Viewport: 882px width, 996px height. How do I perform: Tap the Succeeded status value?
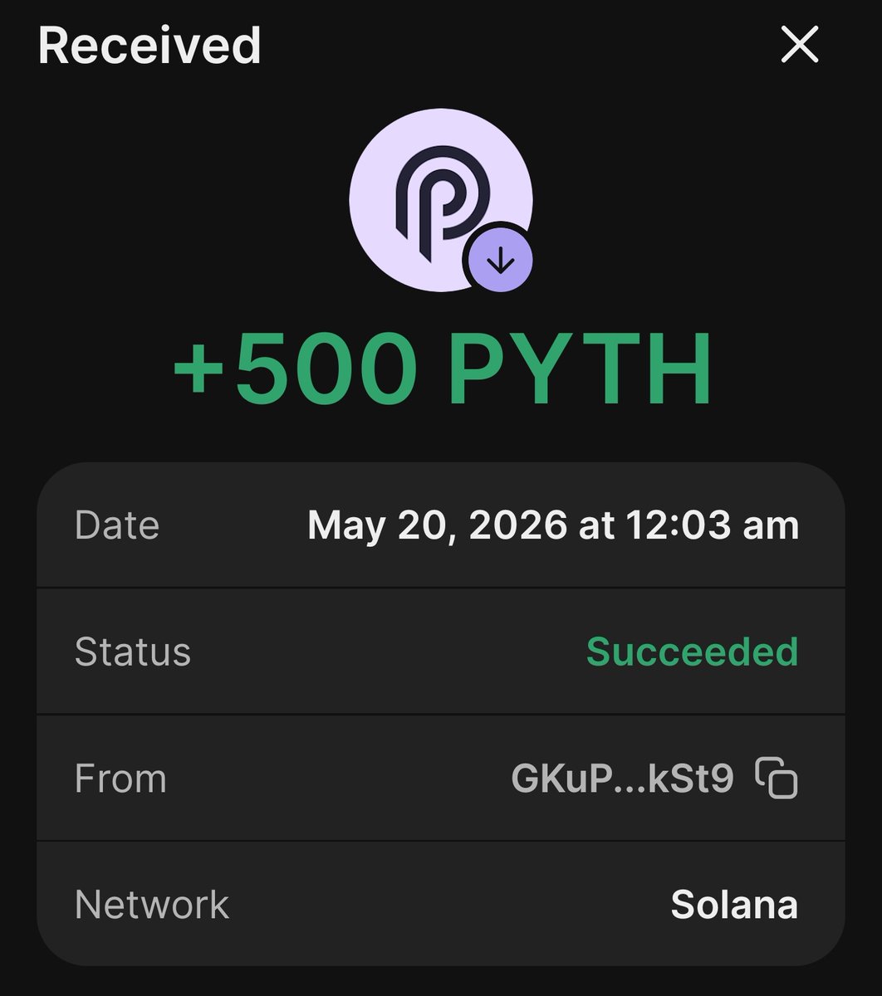click(x=692, y=652)
